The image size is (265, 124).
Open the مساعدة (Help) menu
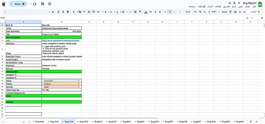(x=192, y=7)
